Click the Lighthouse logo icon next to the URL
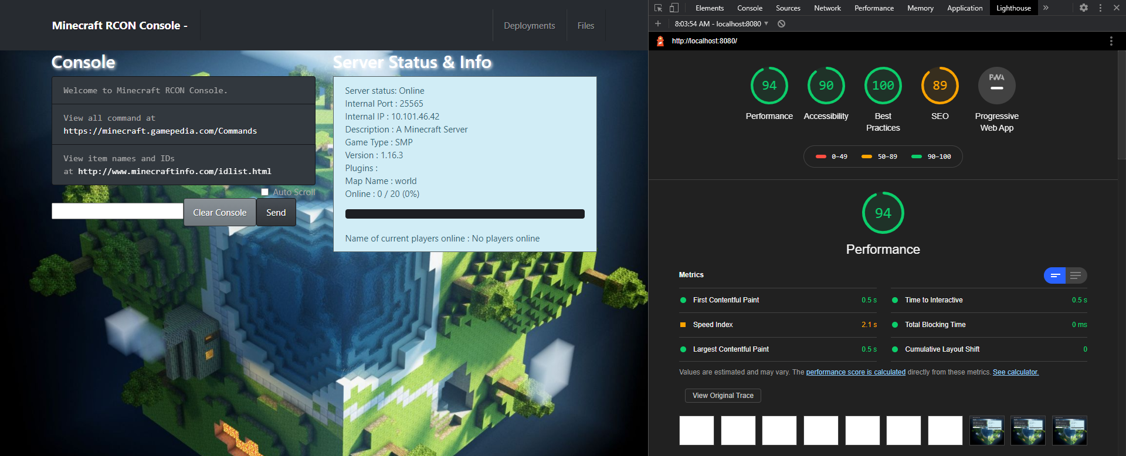Image resolution: width=1126 pixels, height=456 pixels. [x=660, y=41]
